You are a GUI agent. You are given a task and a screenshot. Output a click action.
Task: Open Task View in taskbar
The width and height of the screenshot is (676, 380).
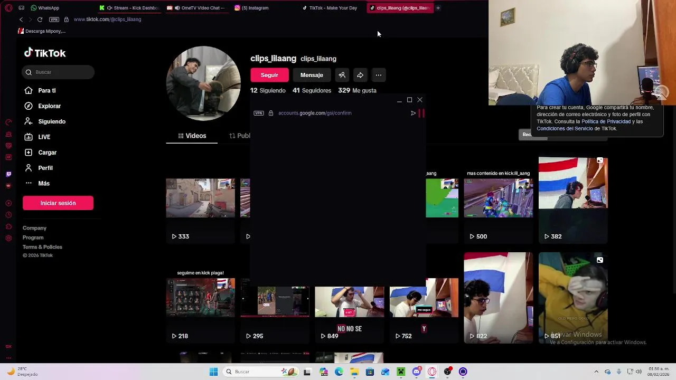(307, 372)
